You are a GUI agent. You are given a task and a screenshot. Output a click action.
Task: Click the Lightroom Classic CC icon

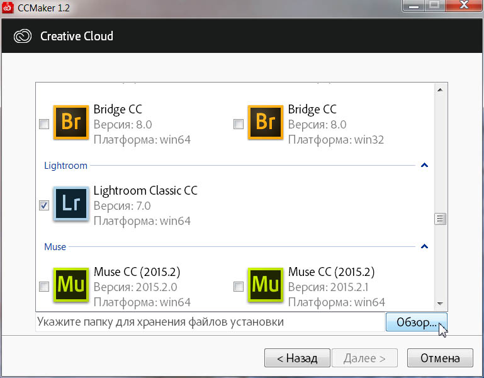pos(71,203)
